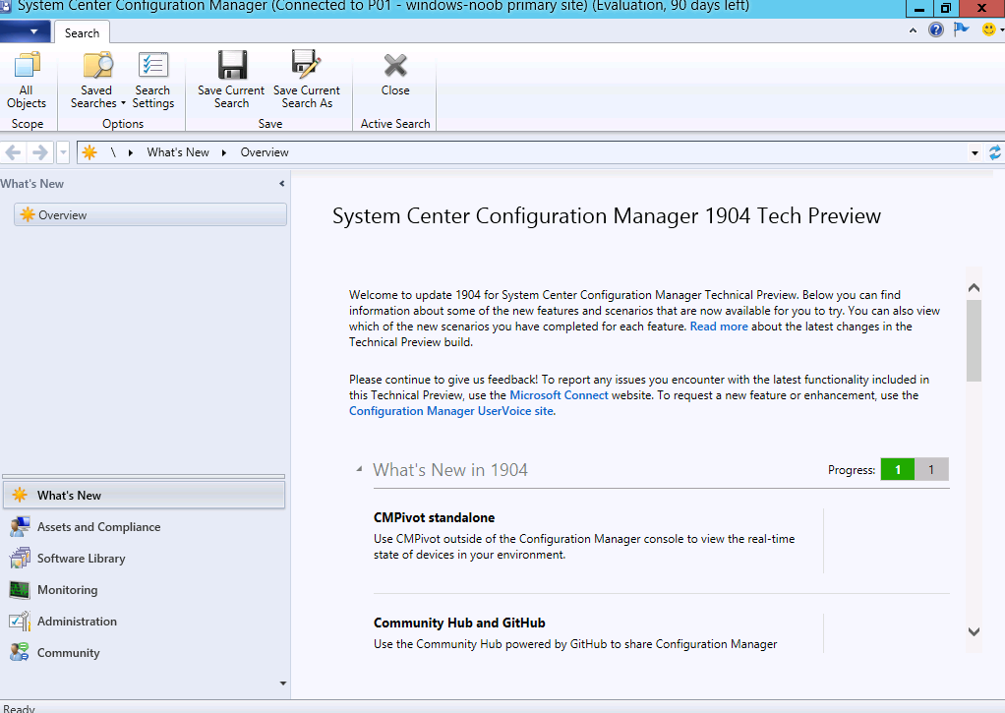Click the Overview breadcrumb
The height and width of the screenshot is (713, 1005).
[265, 152]
